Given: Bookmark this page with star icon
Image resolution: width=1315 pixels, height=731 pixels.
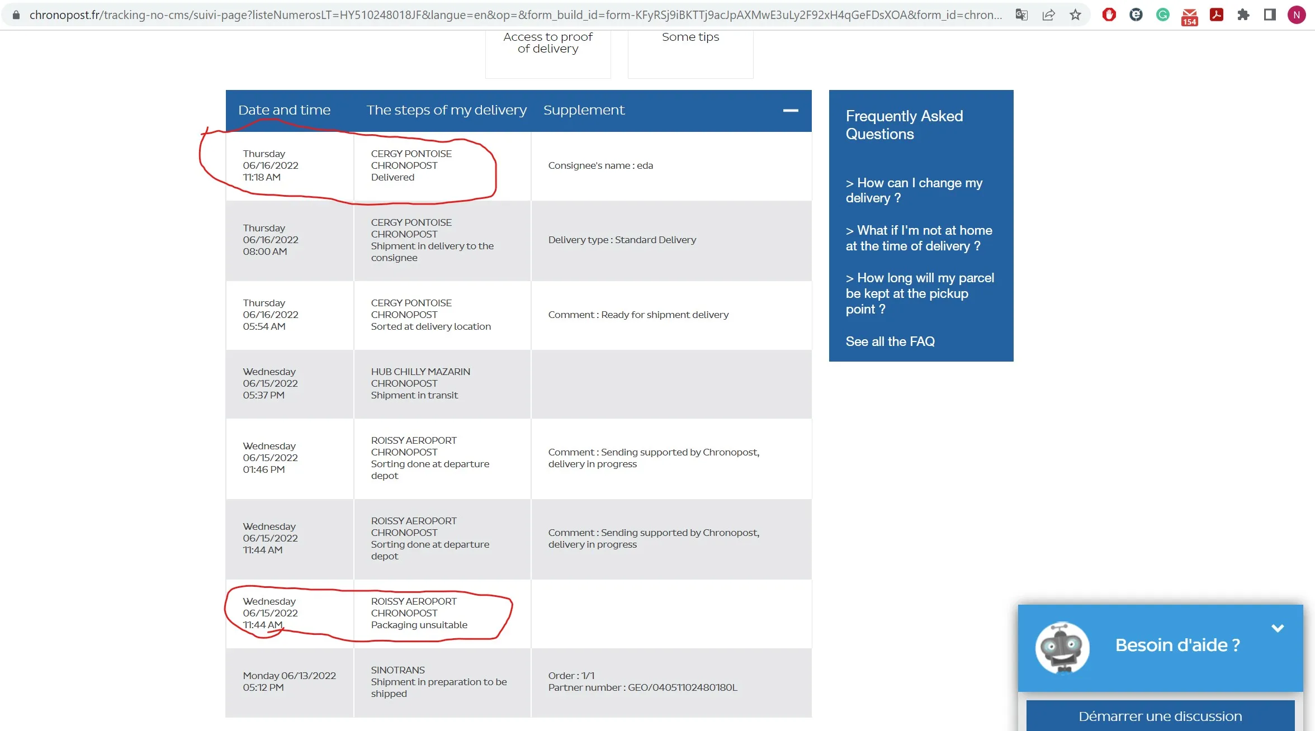Looking at the screenshot, I should pyautogui.click(x=1075, y=15).
